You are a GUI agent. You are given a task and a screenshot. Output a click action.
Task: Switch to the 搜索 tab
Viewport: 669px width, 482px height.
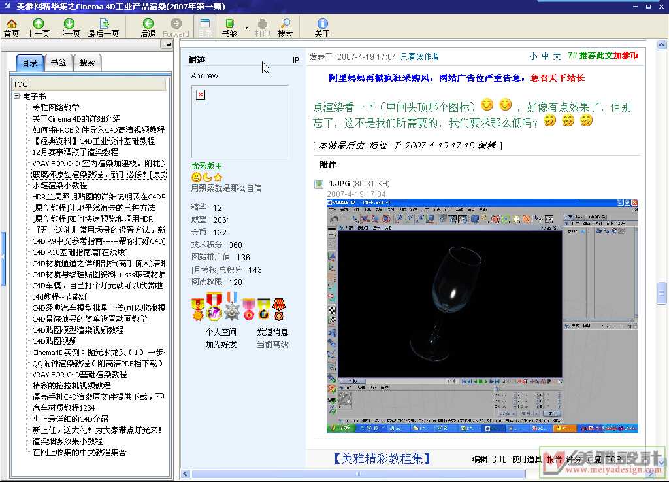point(87,62)
